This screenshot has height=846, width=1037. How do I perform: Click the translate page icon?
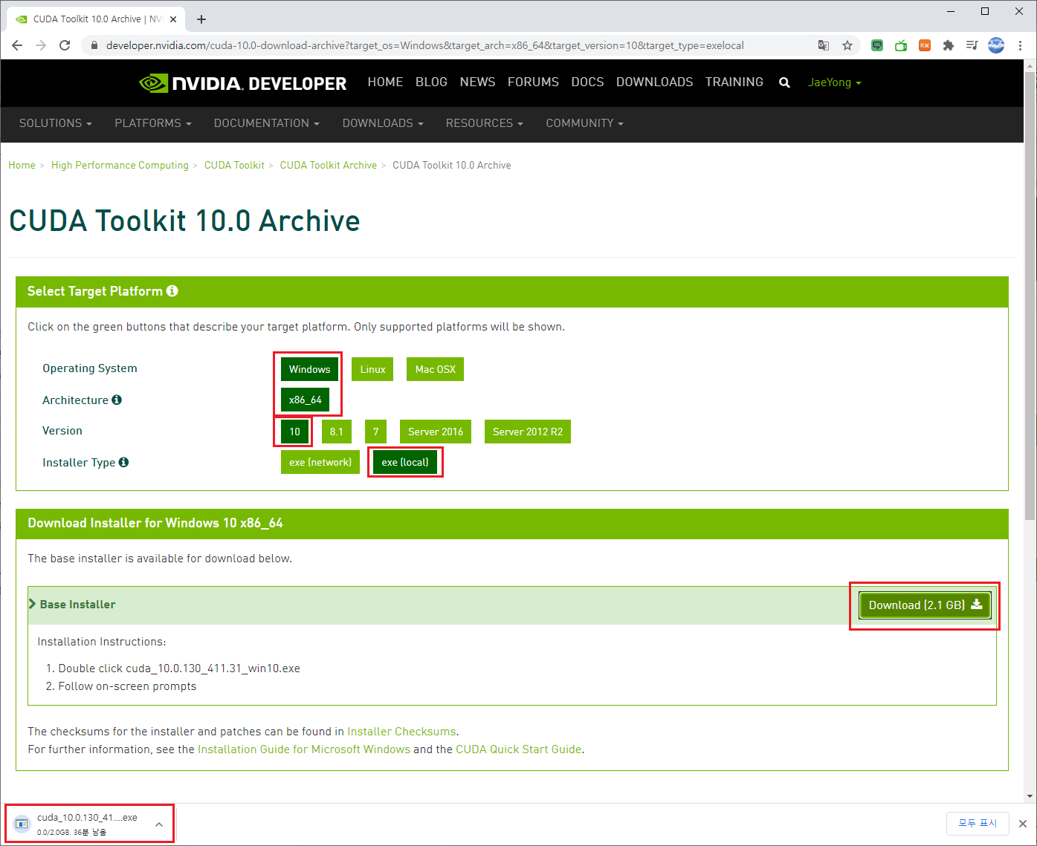pyautogui.click(x=824, y=45)
